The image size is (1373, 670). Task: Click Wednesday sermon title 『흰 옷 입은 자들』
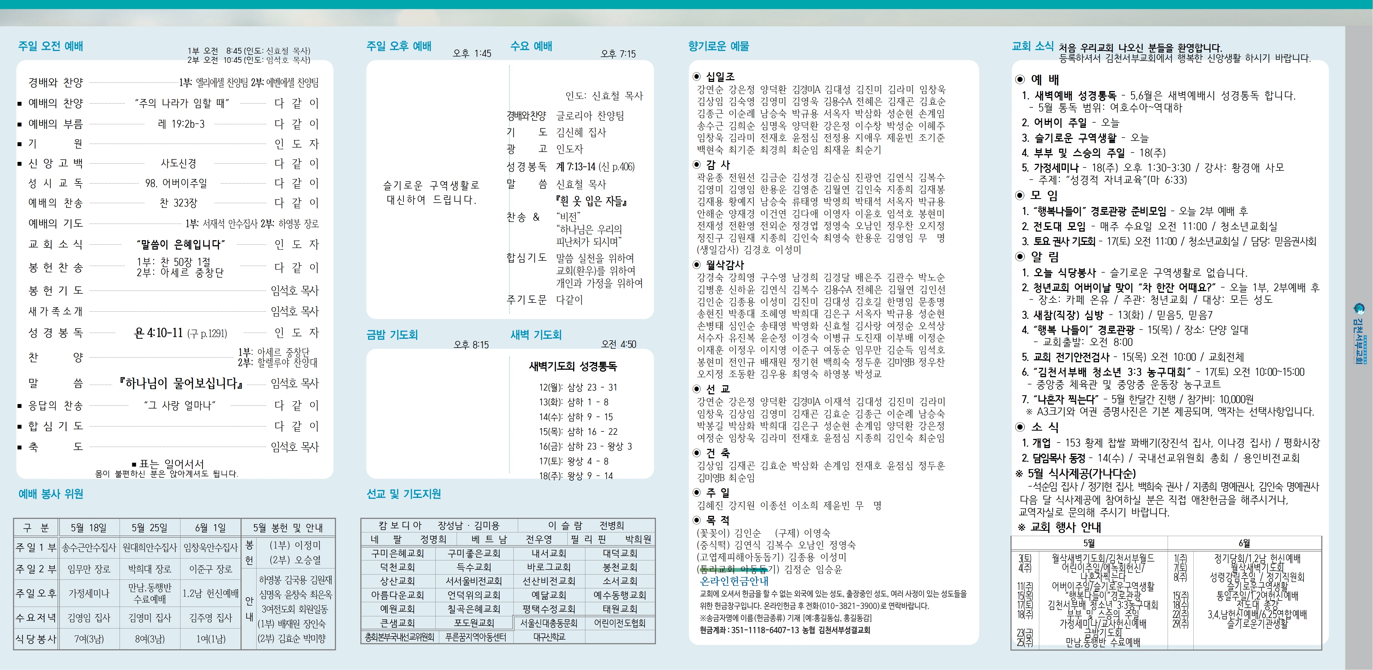[592, 201]
